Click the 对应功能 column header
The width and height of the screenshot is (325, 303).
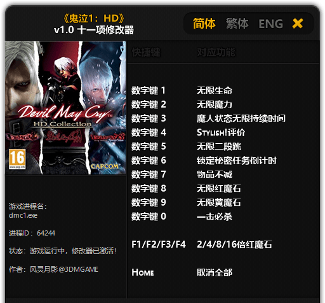pos(216,52)
